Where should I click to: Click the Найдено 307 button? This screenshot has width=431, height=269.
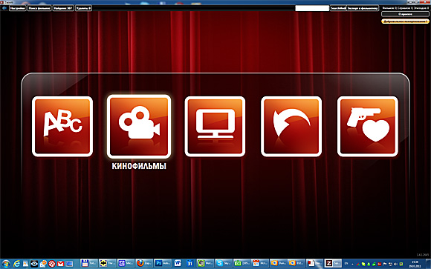tap(63, 8)
